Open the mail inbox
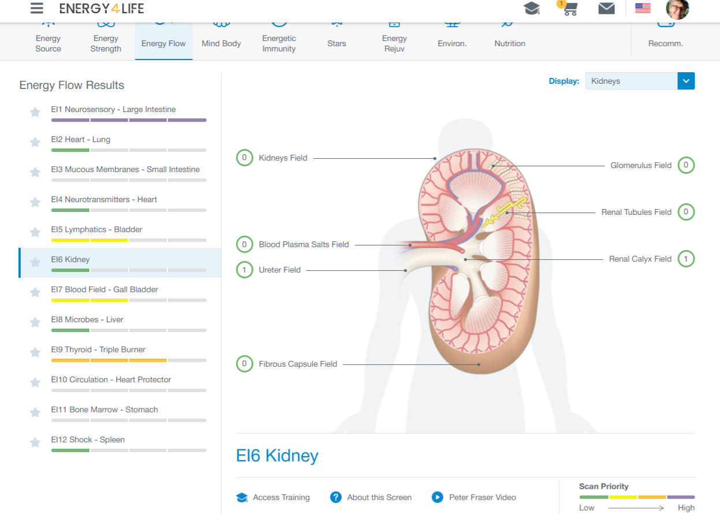This screenshot has height=514, width=720. [x=606, y=9]
